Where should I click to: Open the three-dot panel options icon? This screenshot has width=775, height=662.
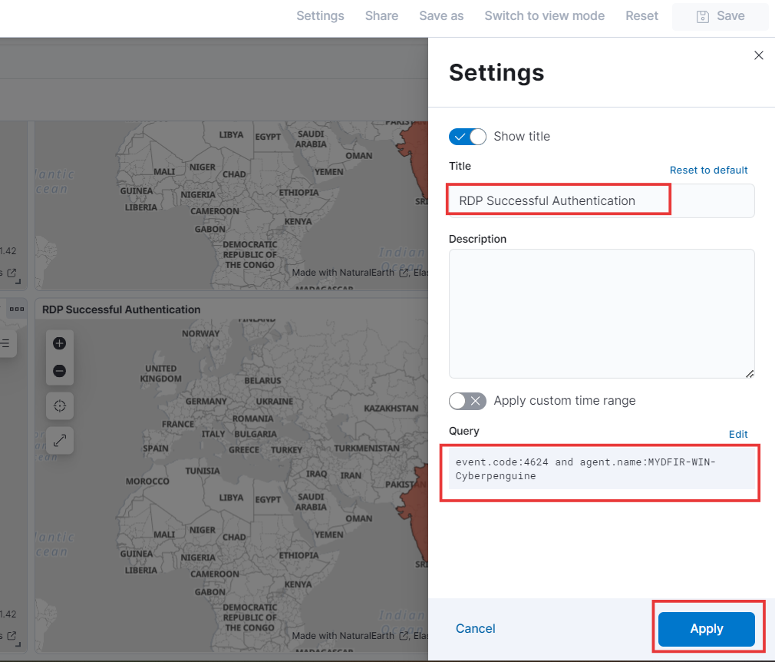(17, 309)
